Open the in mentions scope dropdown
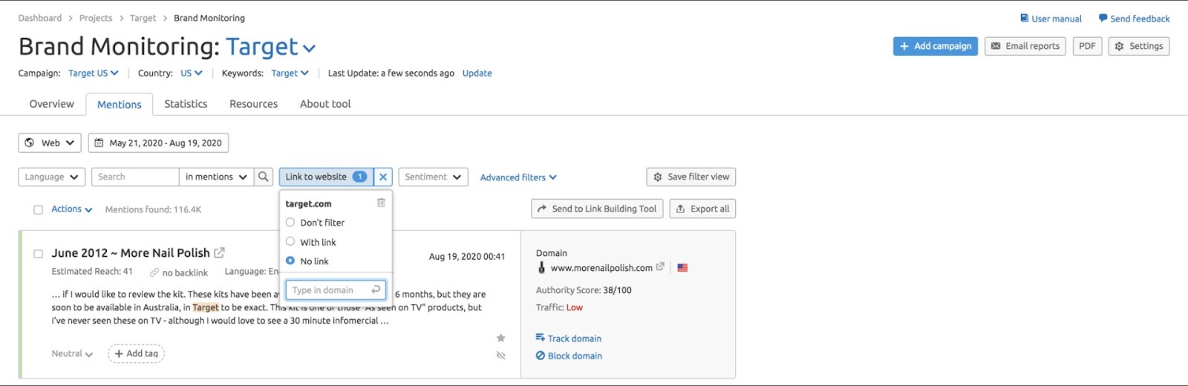The width and height of the screenshot is (1188, 386). click(216, 177)
